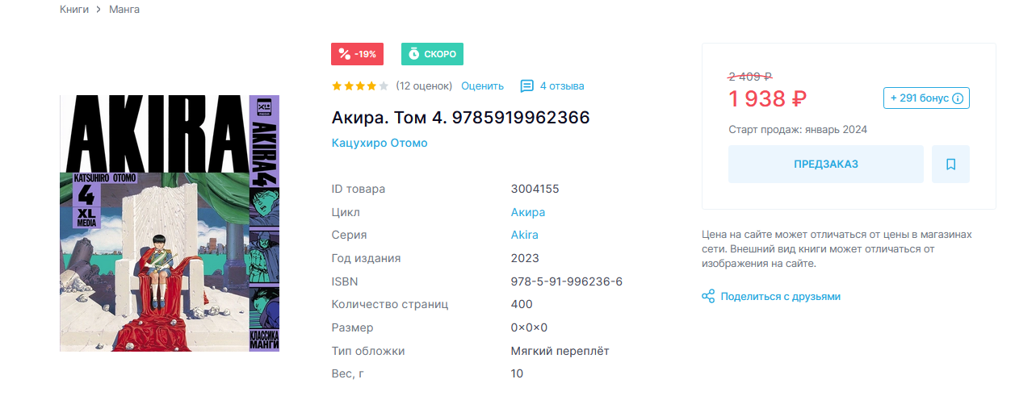1015x396 pixels.
Task: Click the third rating star
Action: click(360, 85)
